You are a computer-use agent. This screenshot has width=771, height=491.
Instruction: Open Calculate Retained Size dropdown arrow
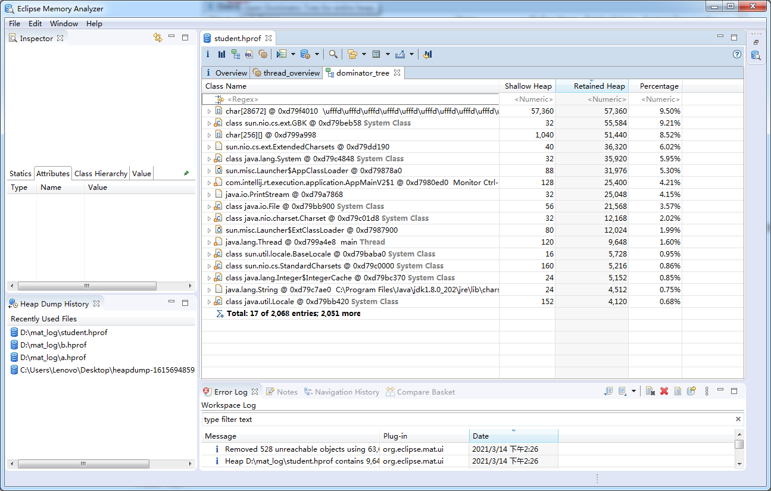388,54
